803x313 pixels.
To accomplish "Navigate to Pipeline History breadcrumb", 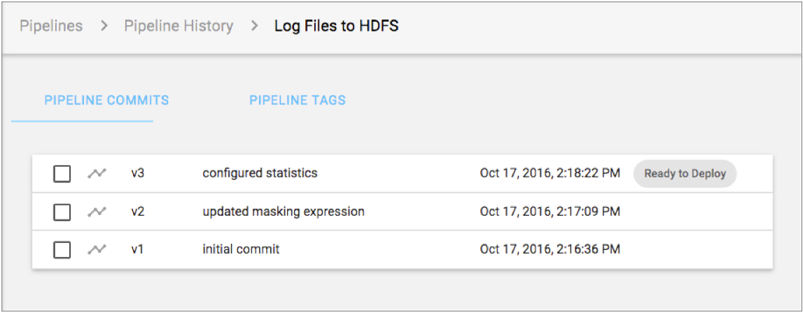I will (x=178, y=26).
